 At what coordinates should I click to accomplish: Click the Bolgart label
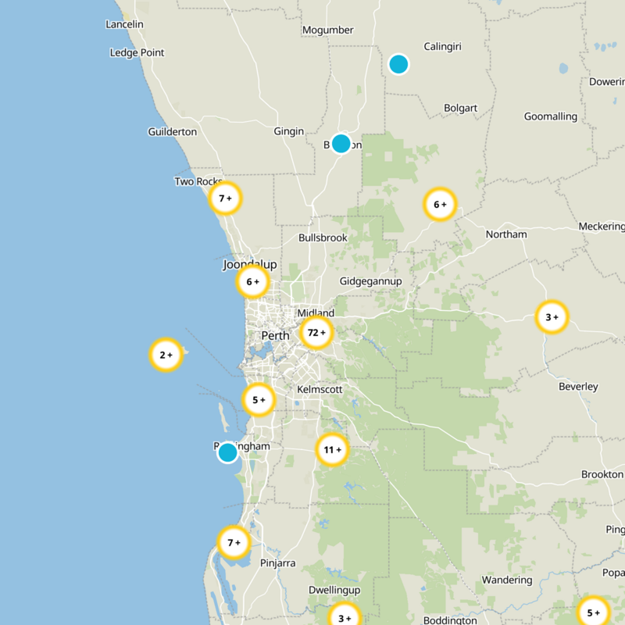tap(460, 108)
